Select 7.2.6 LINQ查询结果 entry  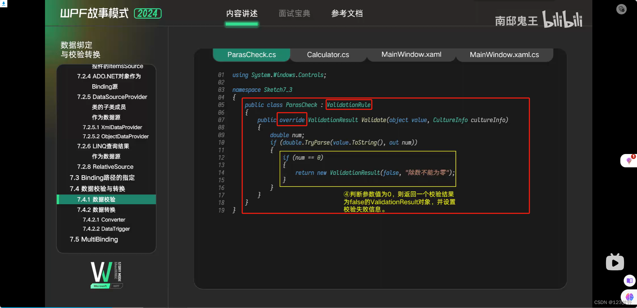103,146
